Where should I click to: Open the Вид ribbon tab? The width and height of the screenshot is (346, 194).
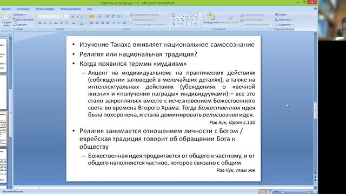point(89,9)
